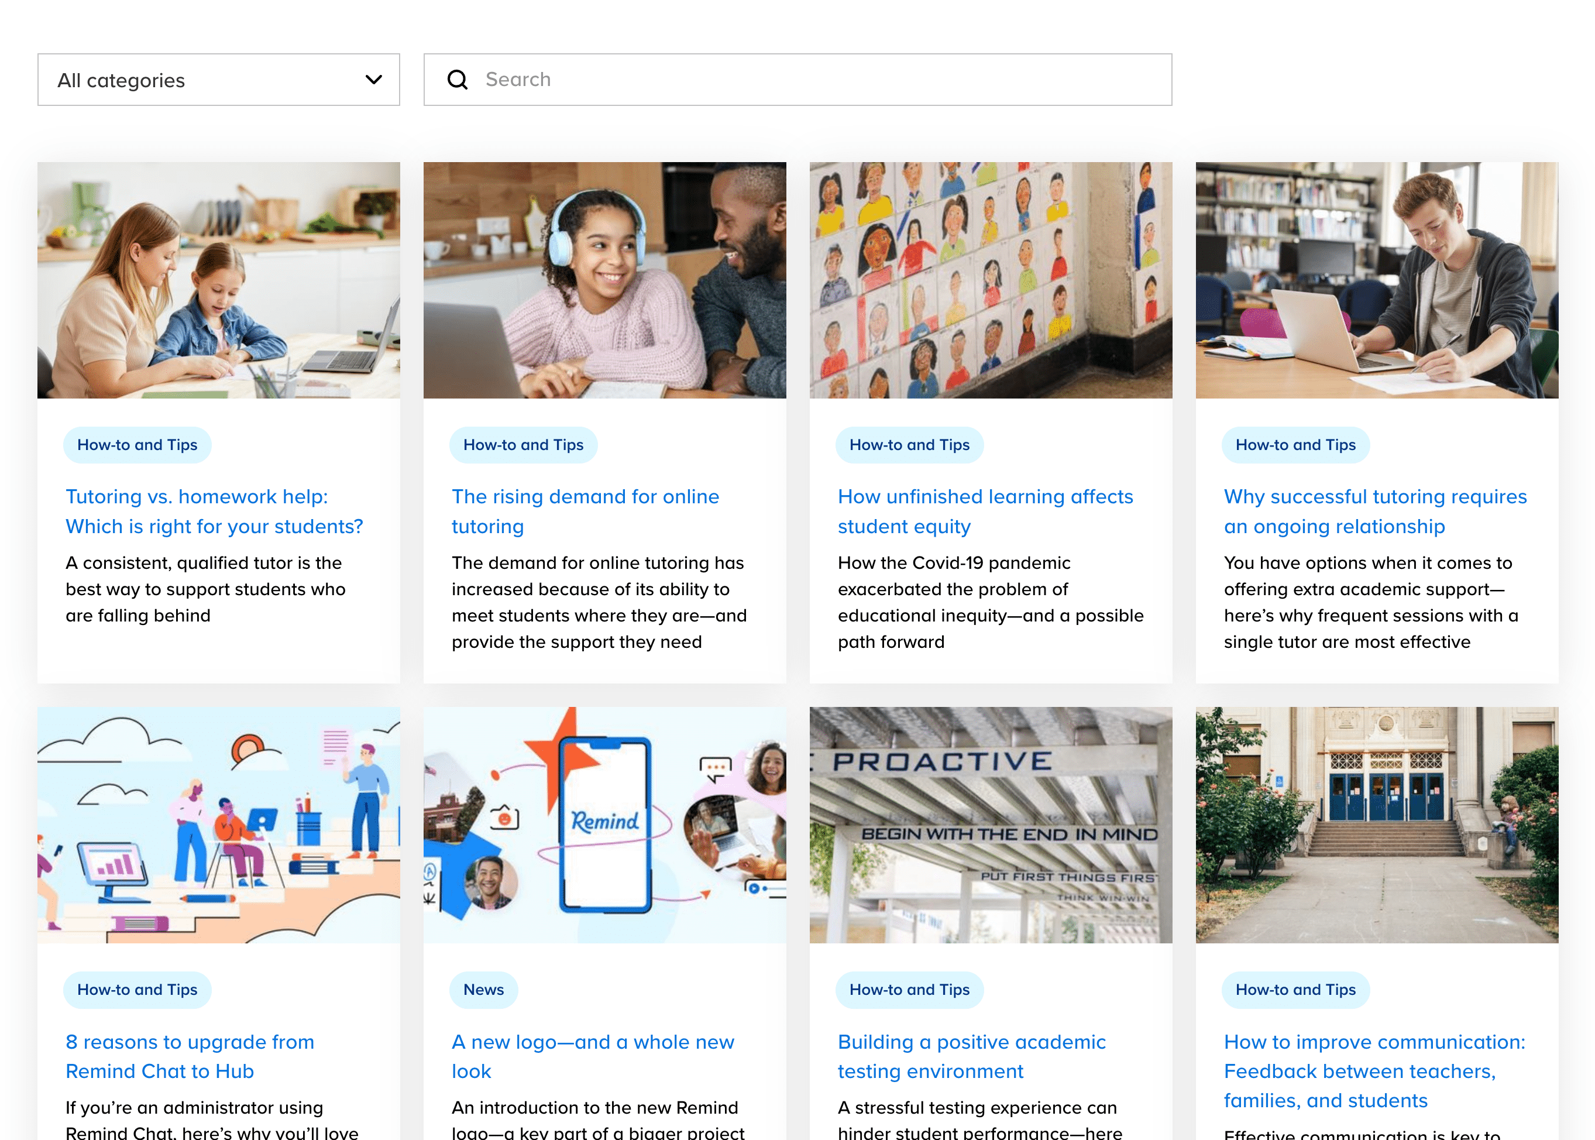Click the 'How the Covid-19 pandemic exacerbated' description
This screenshot has height=1140, width=1595.
tap(990, 602)
